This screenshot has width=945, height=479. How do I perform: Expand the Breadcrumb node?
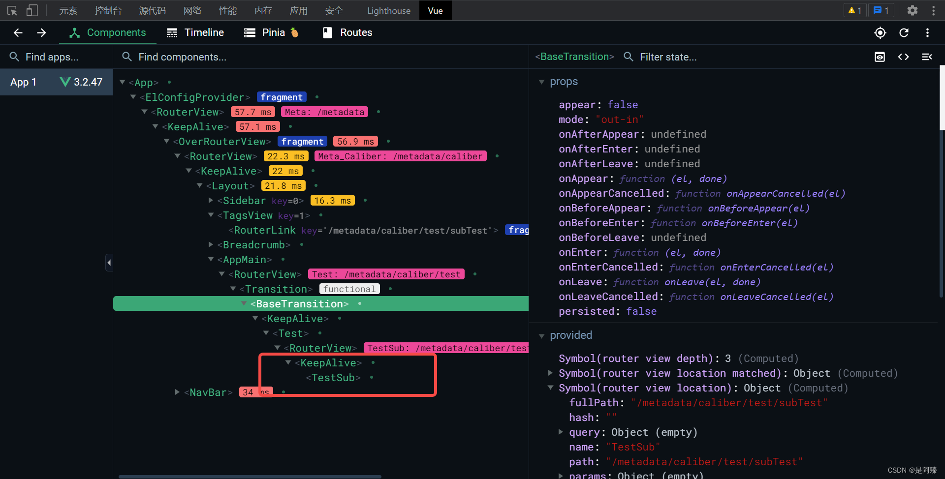tap(211, 244)
